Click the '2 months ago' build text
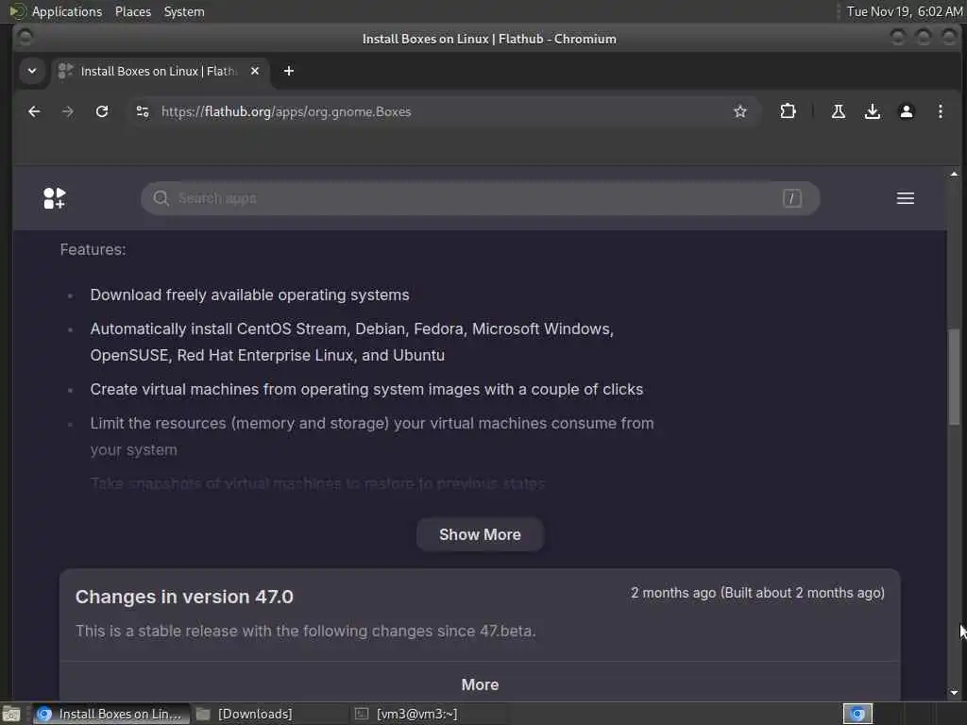 click(757, 593)
